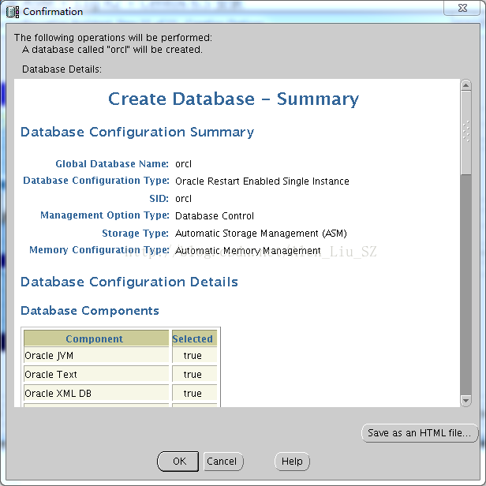Viewport: 486px width, 486px height.
Task: Click 'Create Database - Summary' title
Action: tap(234, 99)
